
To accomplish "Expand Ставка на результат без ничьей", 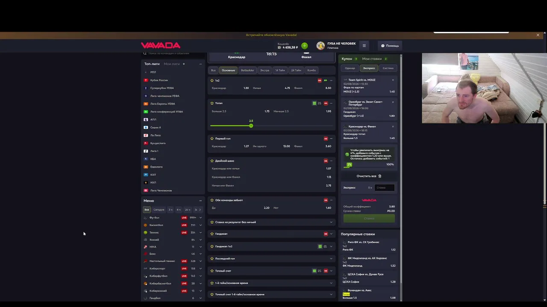I will pos(331,222).
